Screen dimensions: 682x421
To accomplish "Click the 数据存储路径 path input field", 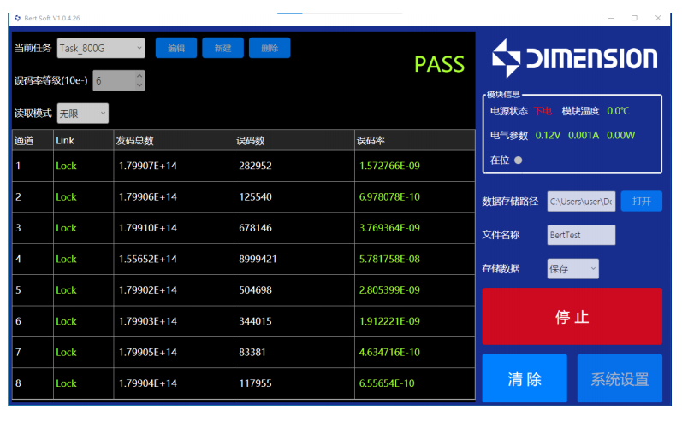I will (581, 202).
